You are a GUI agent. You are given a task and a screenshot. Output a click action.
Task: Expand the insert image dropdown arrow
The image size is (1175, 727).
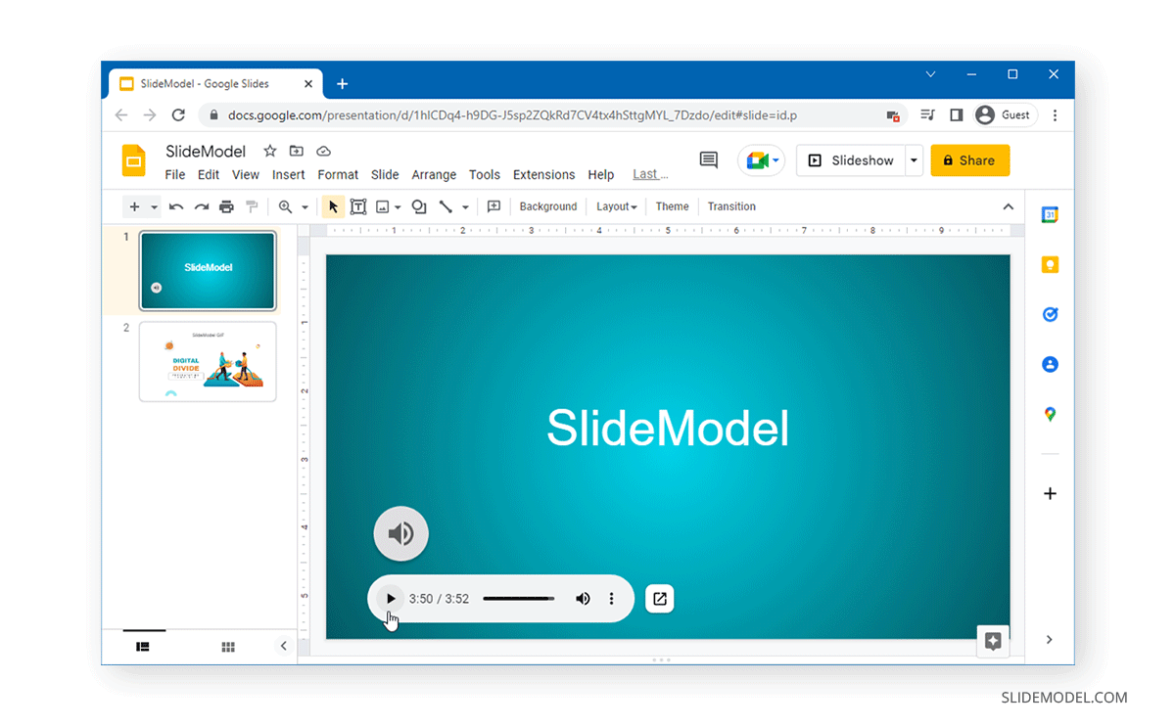[398, 206]
